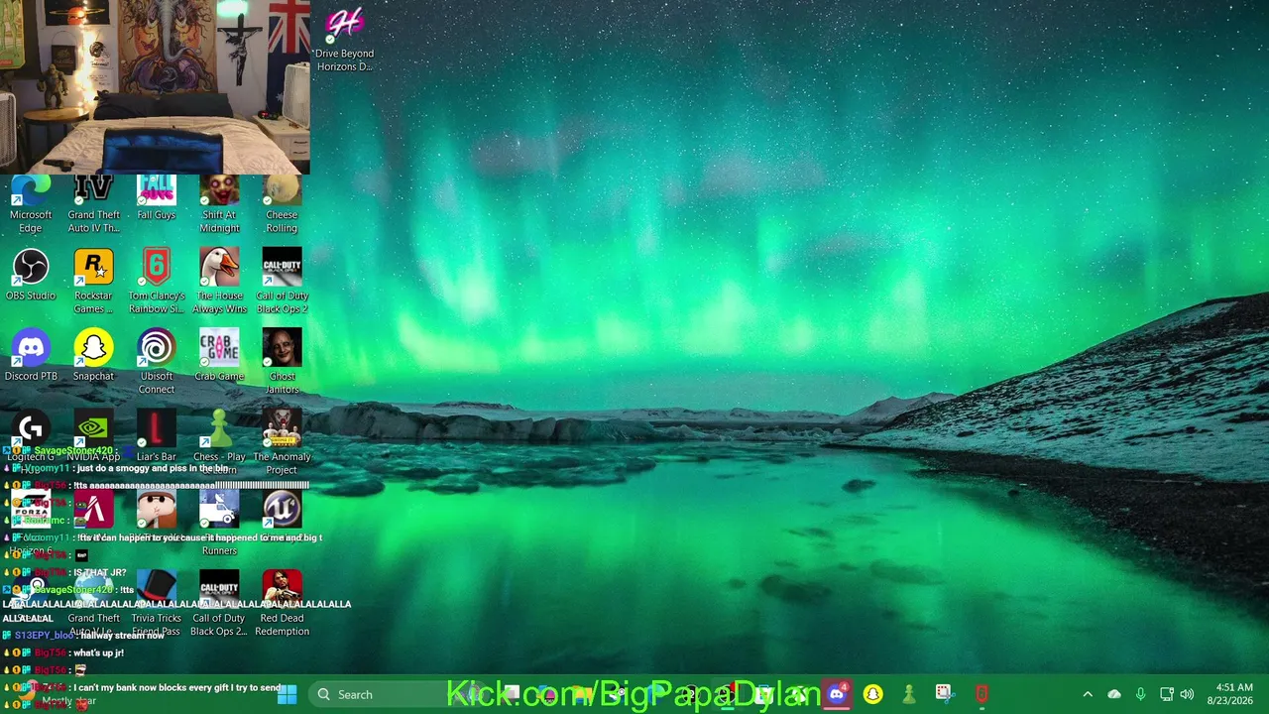Image resolution: width=1269 pixels, height=714 pixels.
Task: Click the OneDrive cloud tray icon
Action: (x=1114, y=694)
